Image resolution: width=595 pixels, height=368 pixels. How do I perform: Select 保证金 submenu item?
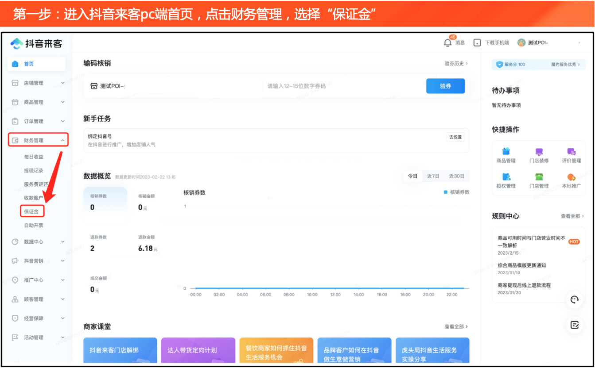pyautogui.click(x=31, y=212)
